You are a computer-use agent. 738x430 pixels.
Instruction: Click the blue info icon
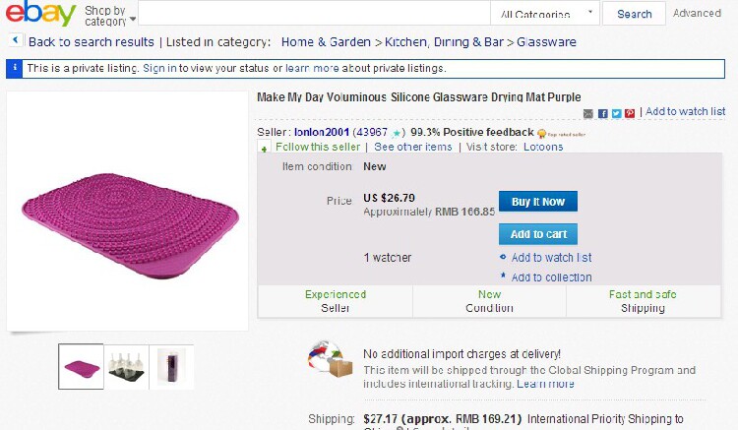(15, 69)
